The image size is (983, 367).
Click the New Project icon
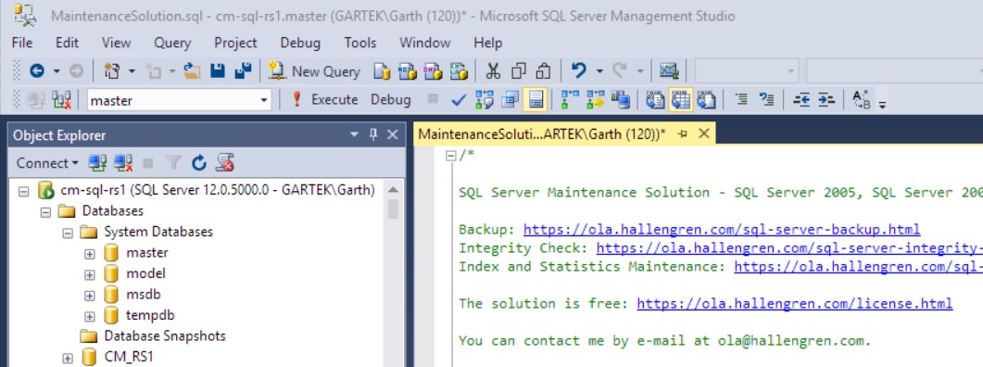[111, 71]
